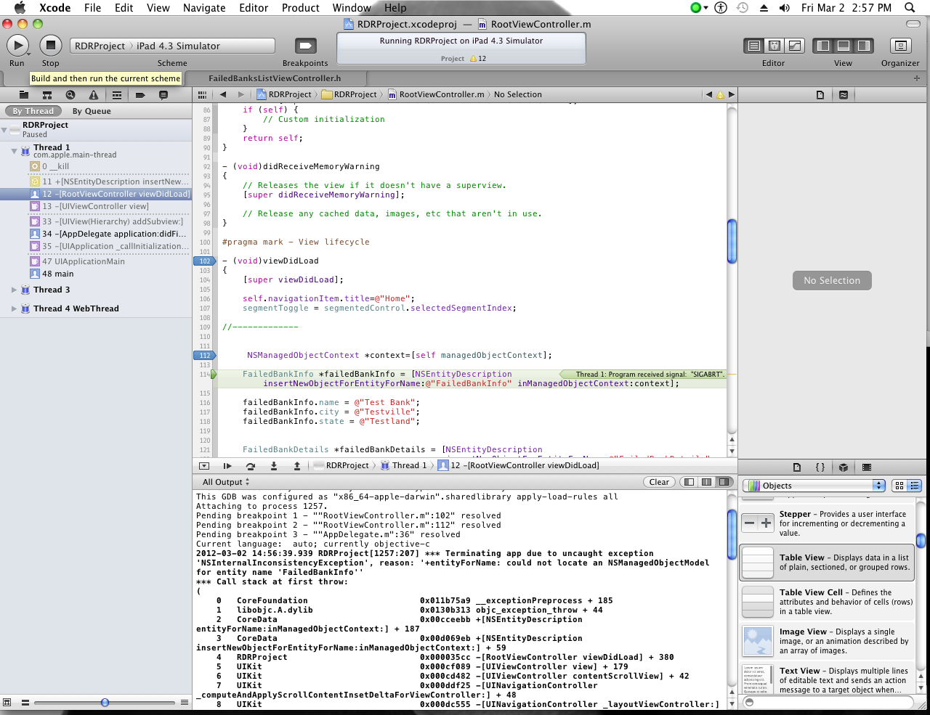Switch library to icon grid view
This screenshot has height=715, width=930.
click(x=899, y=486)
